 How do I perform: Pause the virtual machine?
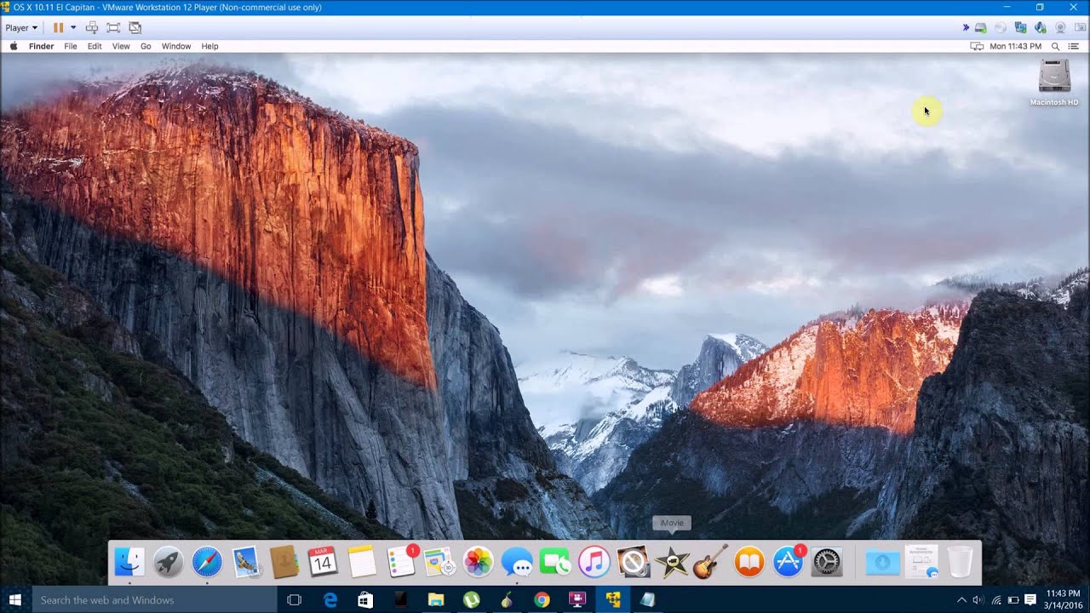coord(58,28)
